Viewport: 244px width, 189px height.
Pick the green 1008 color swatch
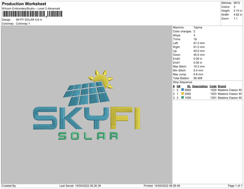[183, 98]
